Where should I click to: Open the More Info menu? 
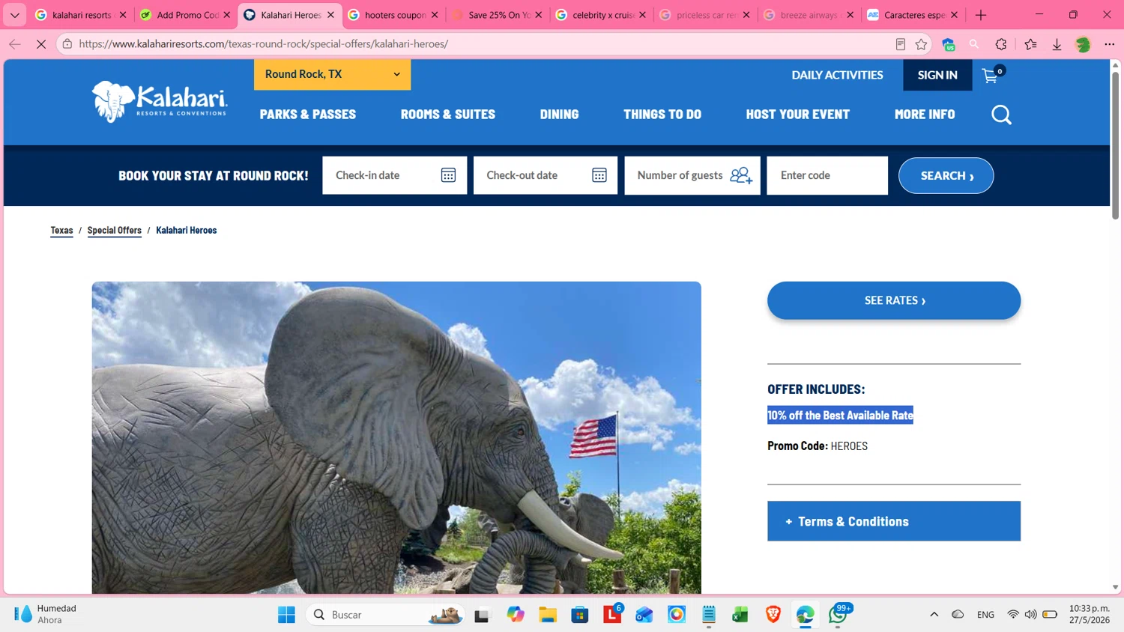pyautogui.click(x=925, y=115)
